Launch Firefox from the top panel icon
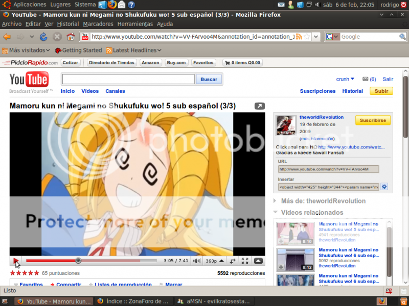 point(112,5)
